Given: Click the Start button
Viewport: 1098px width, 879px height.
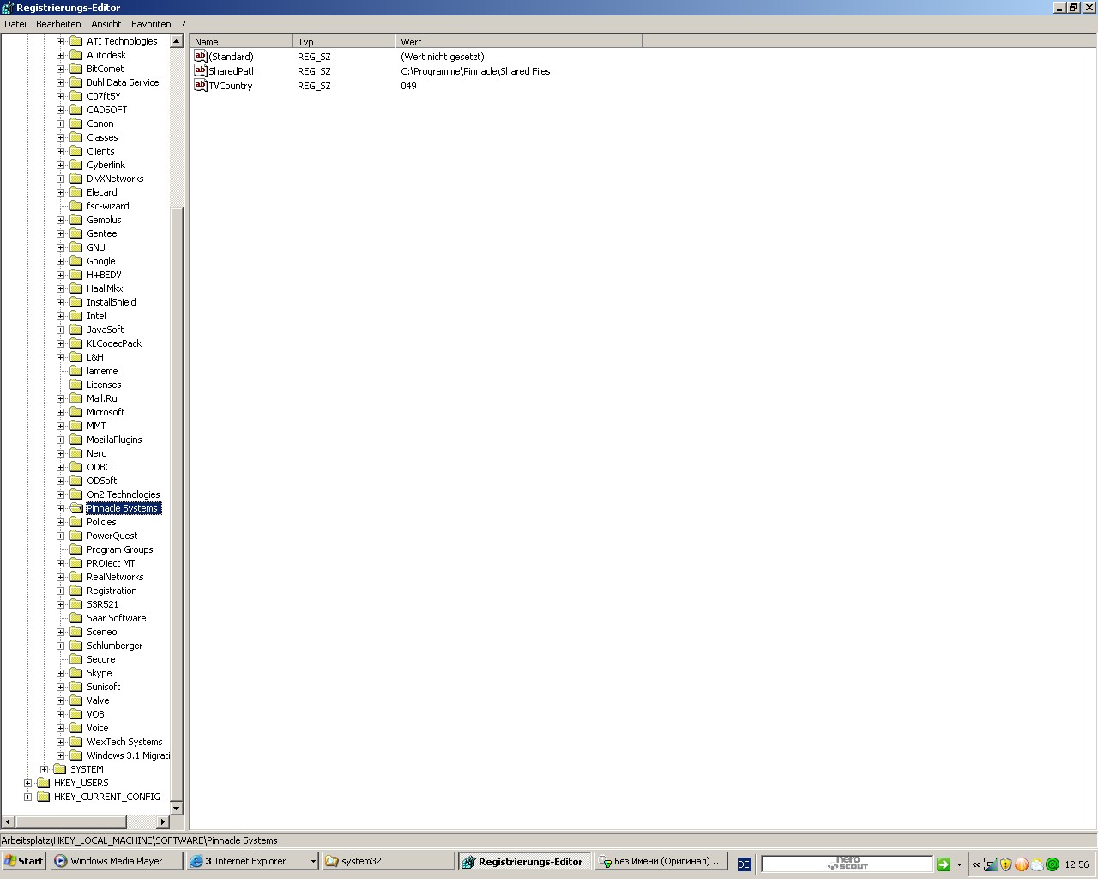Looking at the screenshot, I should (x=24, y=861).
